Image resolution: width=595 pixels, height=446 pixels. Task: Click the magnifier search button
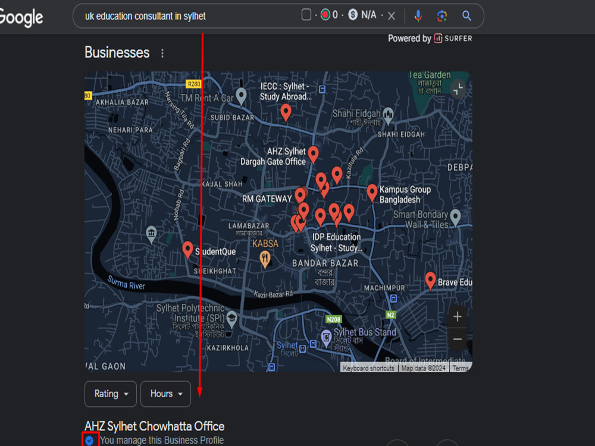(466, 16)
